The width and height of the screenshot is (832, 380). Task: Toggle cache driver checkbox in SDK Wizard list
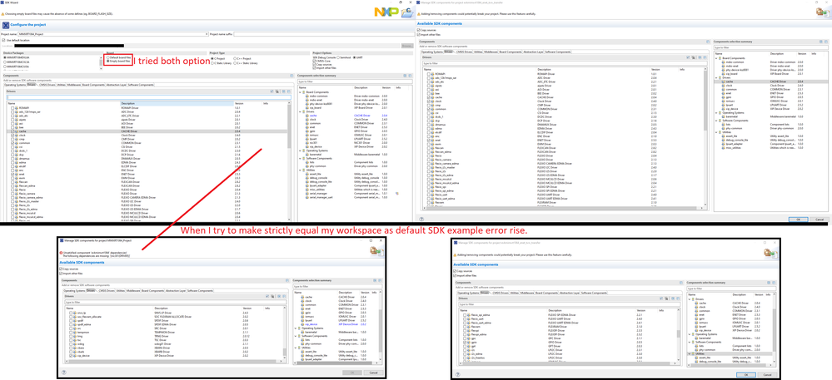pyautogui.click(x=12, y=131)
